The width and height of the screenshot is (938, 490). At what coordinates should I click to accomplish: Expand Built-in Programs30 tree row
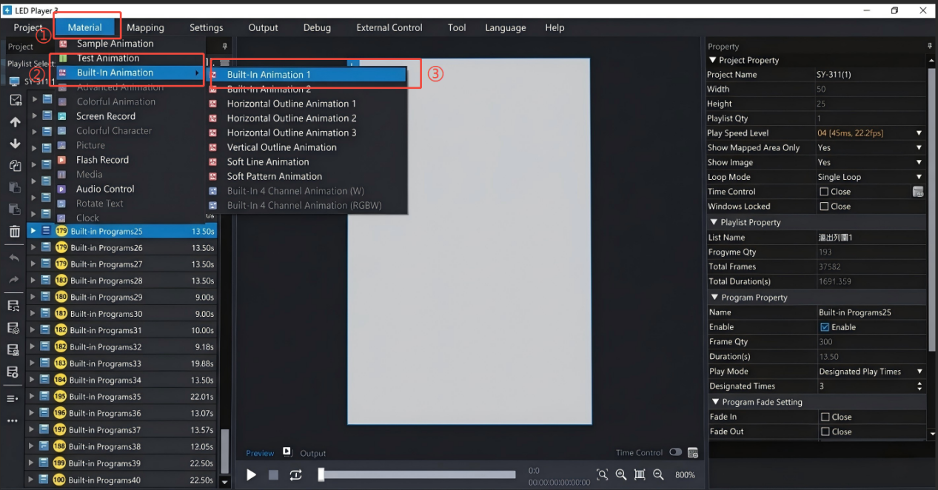coord(33,314)
